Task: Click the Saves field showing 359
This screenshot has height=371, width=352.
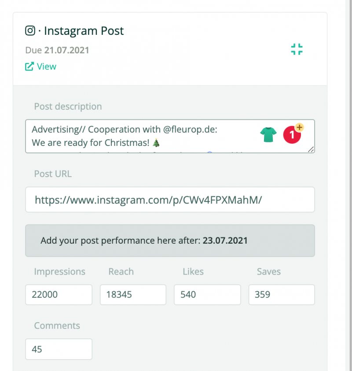Action: [282, 295]
